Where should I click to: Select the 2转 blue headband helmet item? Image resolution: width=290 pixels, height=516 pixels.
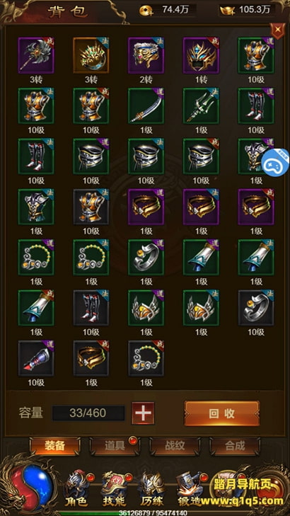tap(146, 55)
